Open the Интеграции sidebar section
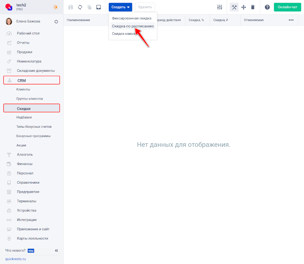This screenshot has width=304, height=264. point(27,220)
